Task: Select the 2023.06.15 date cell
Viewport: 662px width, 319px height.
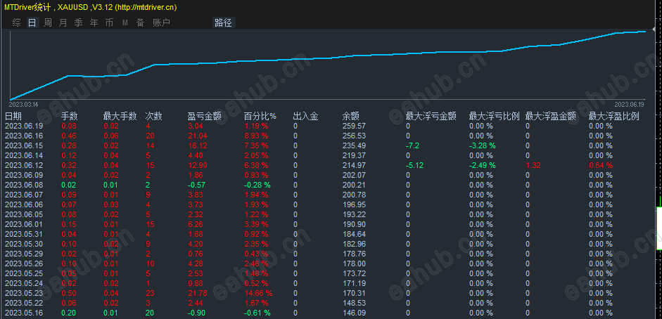Action: pyautogui.click(x=23, y=145)
